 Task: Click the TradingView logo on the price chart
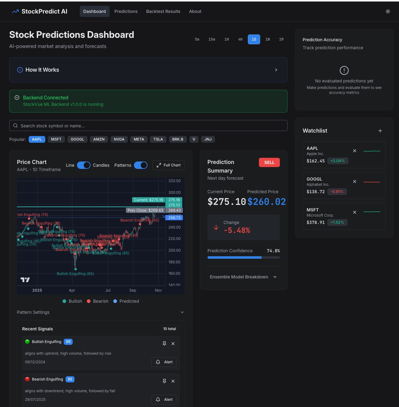pos(26,280)
